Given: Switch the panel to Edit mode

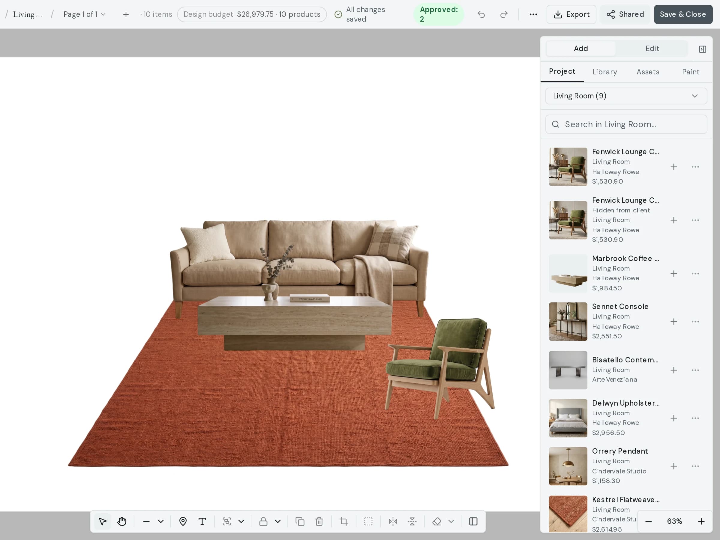Looking at the screenshot, I should (x=652, y=49).
